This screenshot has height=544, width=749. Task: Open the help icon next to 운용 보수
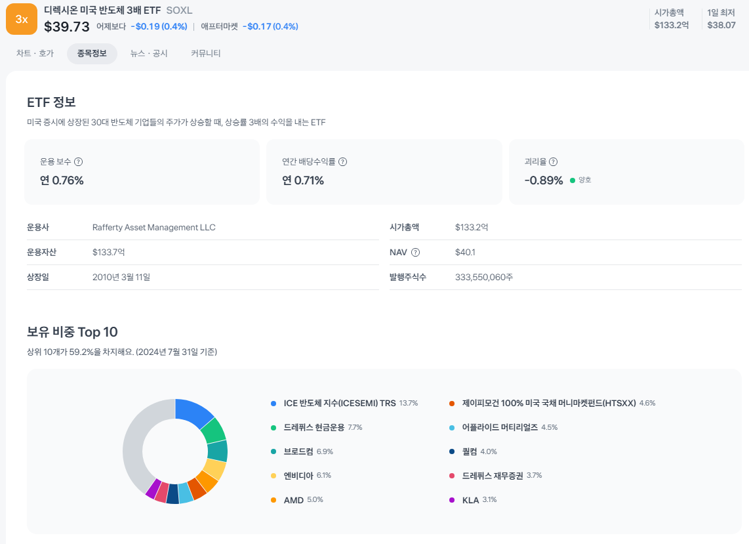point(78,161)
